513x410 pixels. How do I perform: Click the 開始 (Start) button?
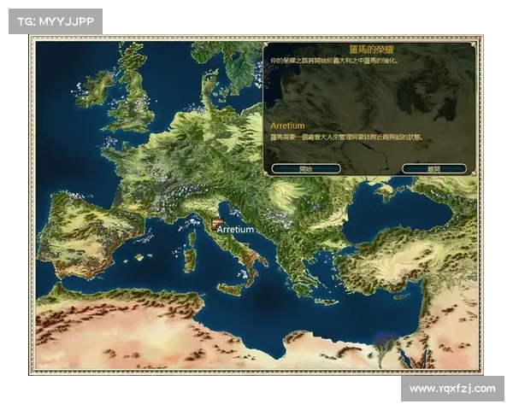pyautogui.click(x=306, y=169)
